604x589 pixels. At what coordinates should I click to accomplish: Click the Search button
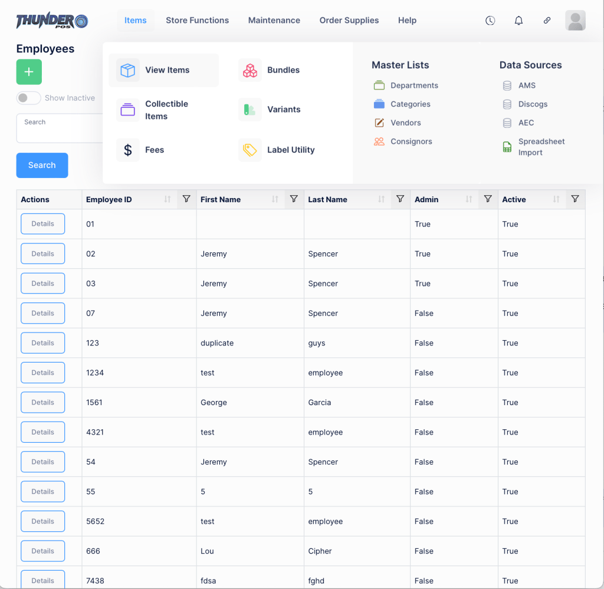pyautogui.click(x=42, y=165)
